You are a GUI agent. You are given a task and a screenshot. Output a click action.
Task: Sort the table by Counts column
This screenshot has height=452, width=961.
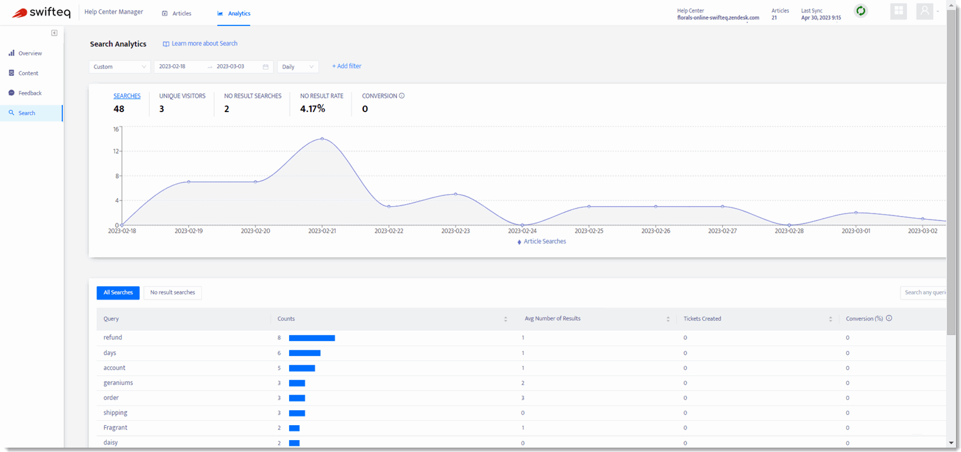point(505,318)
